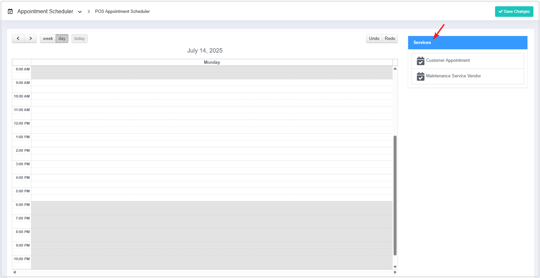Click the Services panel header
The height and width of the screenshot is (278, 540).
[467, 43]
